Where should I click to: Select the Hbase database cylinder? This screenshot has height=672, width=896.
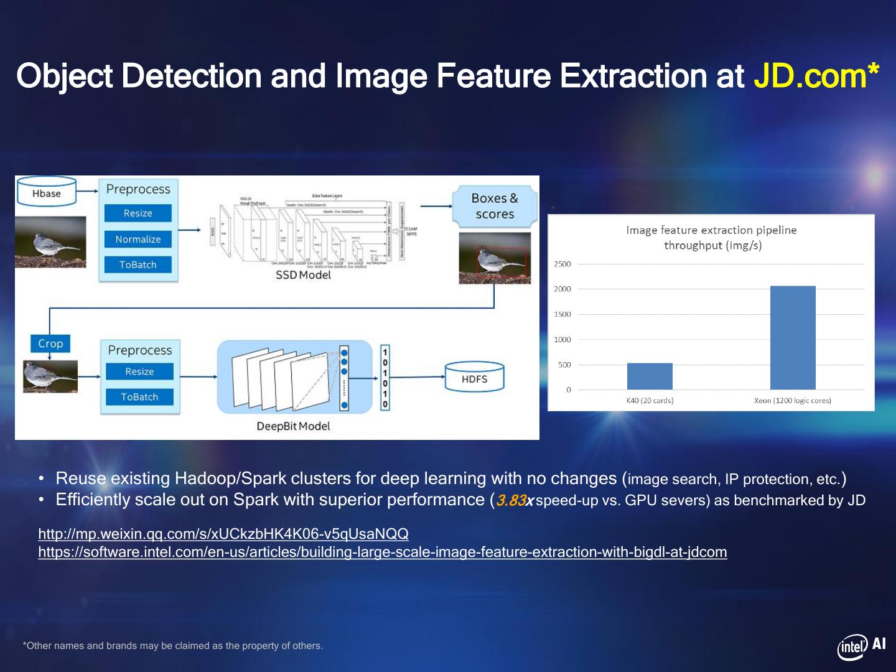[47, 192]
